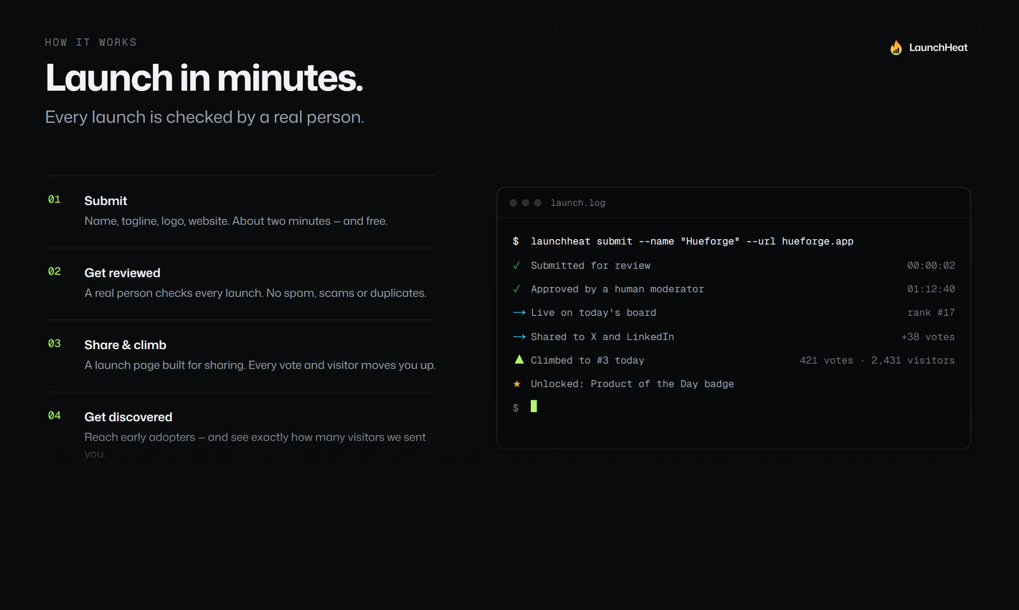Click the HOW IT WORKS label
The height and width of the screenshot is (610, 1019).
point(91,42)
